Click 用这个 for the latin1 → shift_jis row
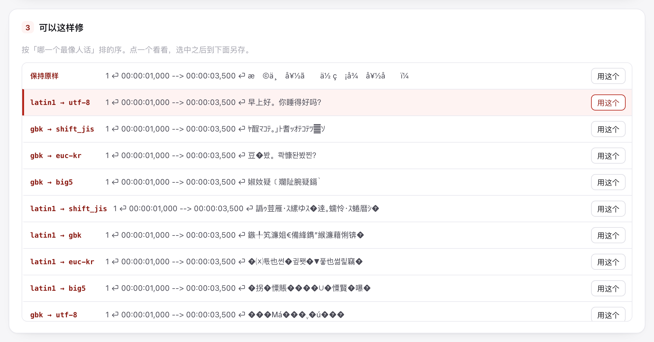 click(608, 209)
